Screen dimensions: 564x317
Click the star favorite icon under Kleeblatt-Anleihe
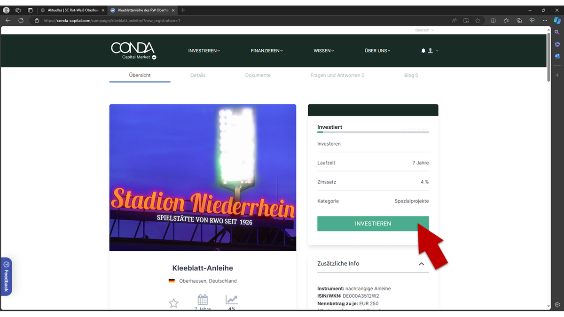click(173, 303)
